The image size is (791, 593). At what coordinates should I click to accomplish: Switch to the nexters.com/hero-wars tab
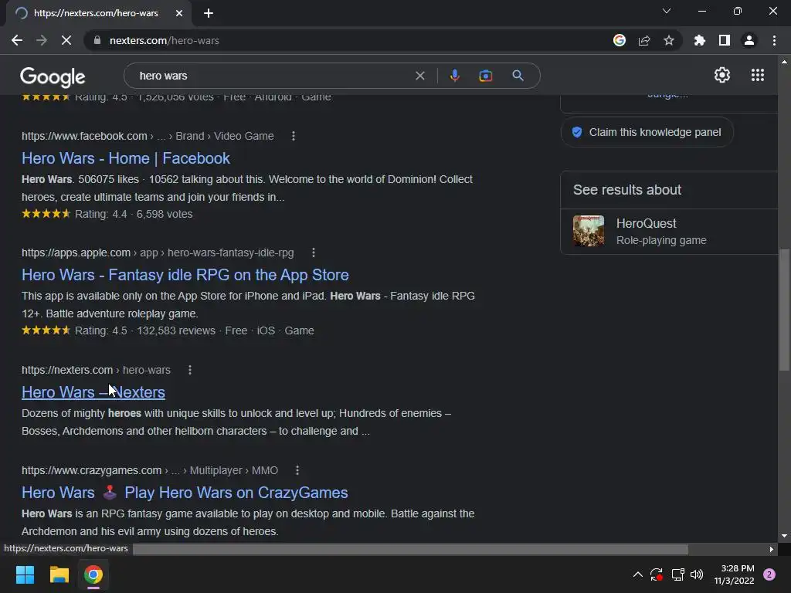(x=96, y=13)
